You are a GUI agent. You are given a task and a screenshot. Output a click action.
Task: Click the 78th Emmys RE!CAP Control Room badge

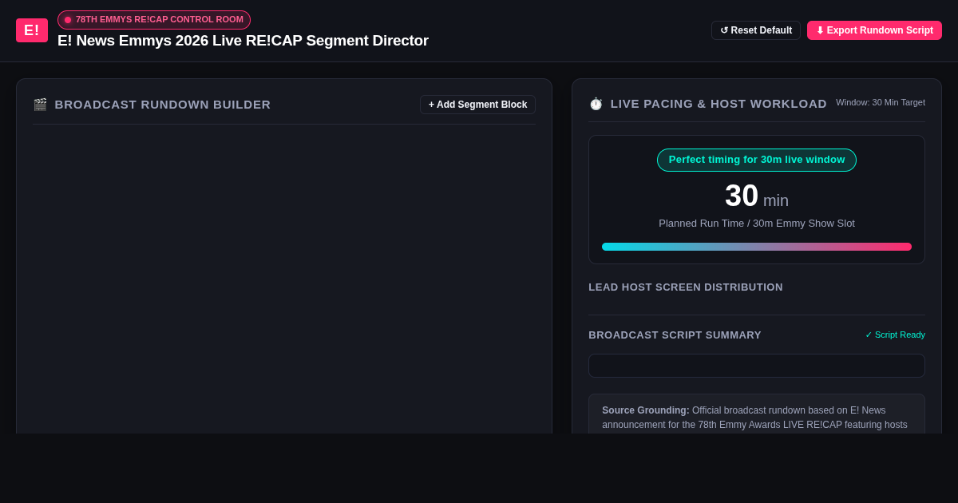[154, 20]
